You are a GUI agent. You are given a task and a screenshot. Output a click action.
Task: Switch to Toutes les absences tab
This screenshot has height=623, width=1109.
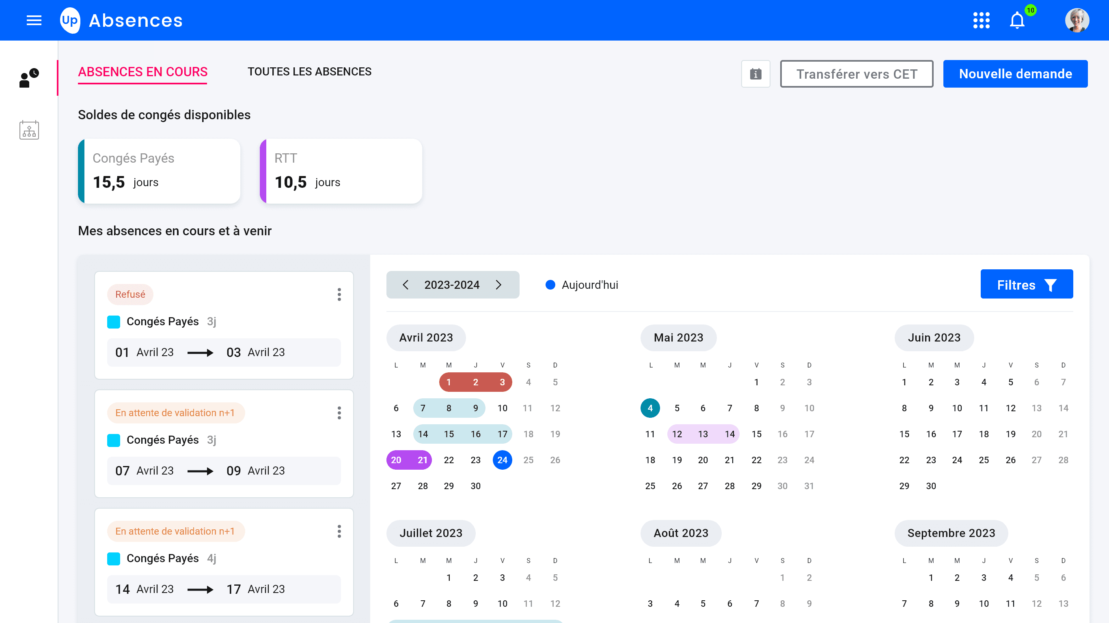coord(309,71)
